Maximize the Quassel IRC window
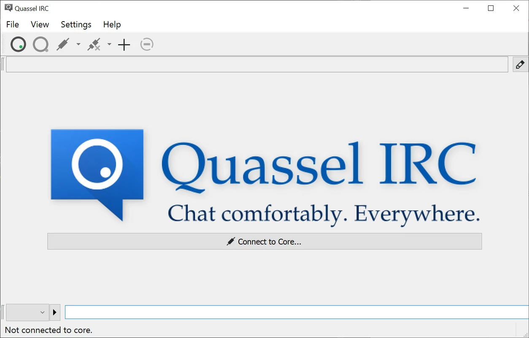This screenshot has height=338, width=529. point(491,8)
